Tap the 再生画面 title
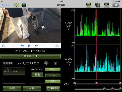 click(61, 5)
